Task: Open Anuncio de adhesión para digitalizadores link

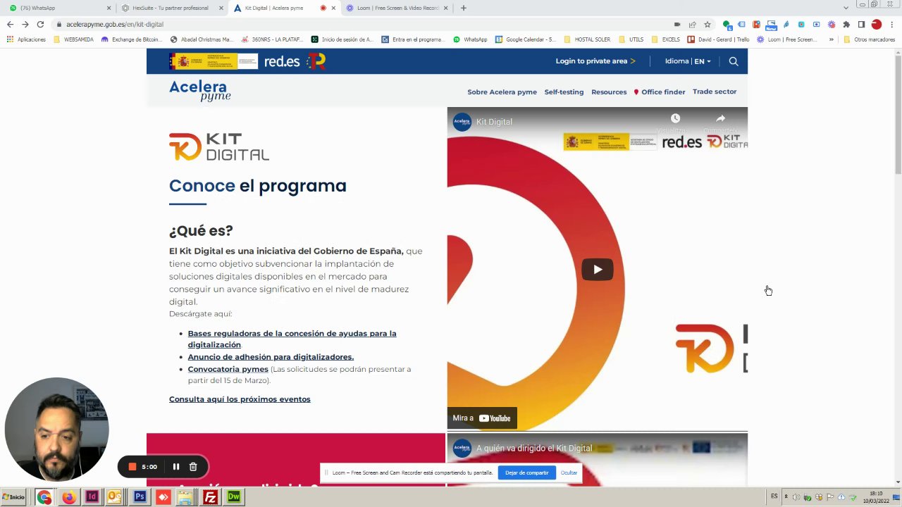Action: click(x=271, y=357)
